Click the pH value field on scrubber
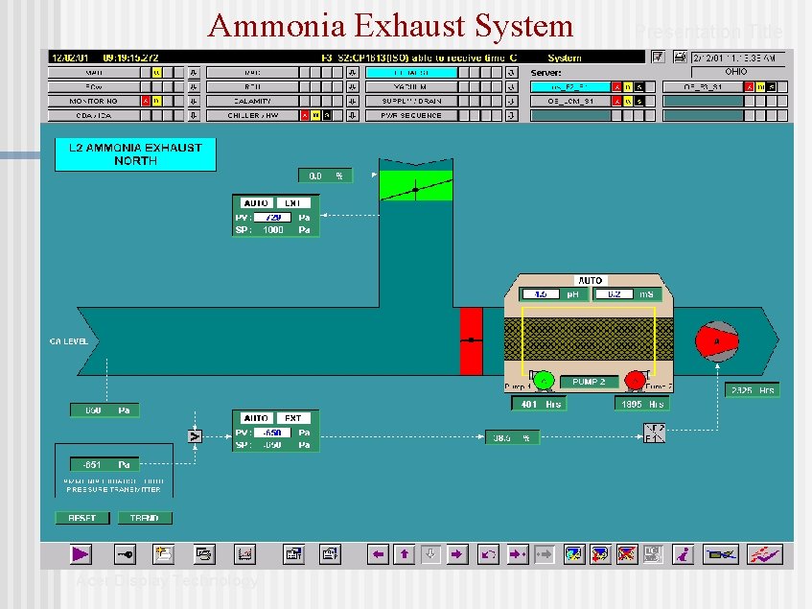The image size is (812, 609). point(541,294)
